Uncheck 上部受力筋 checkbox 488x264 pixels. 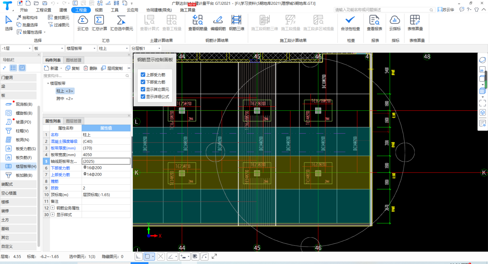point(143,75)
